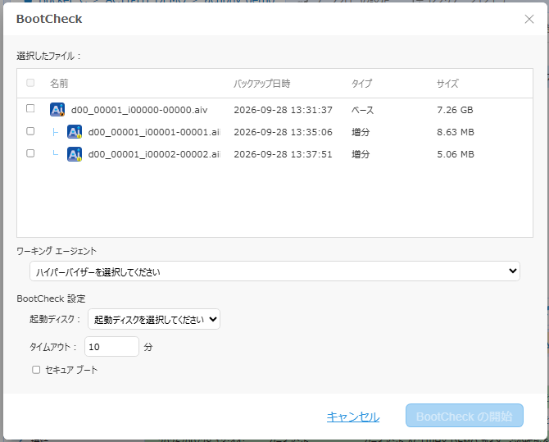Open the 起動ディスクを選択してください dropdown

tap(154, 319)
